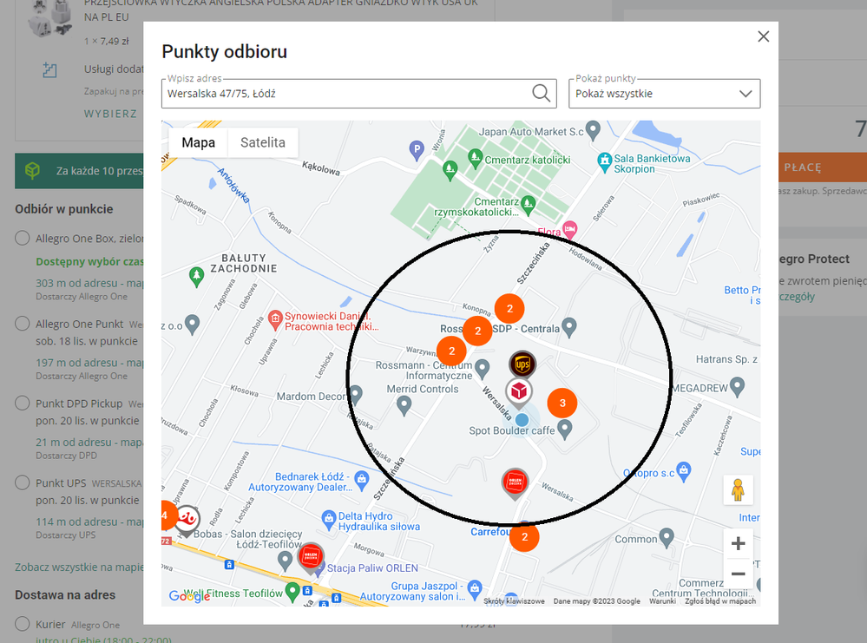Zoom in the map with plus button
This screenshot has height=643, width=867.
(738, 543)
